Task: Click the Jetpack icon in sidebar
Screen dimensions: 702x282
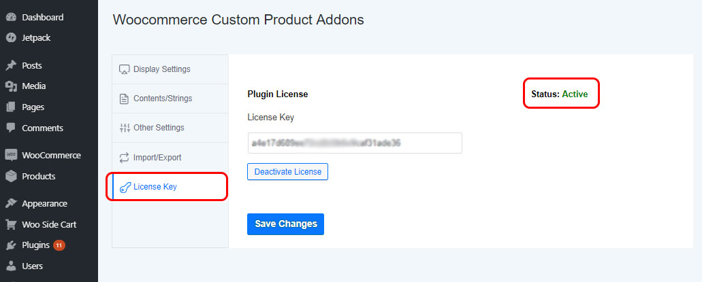Action: (11, 38)
